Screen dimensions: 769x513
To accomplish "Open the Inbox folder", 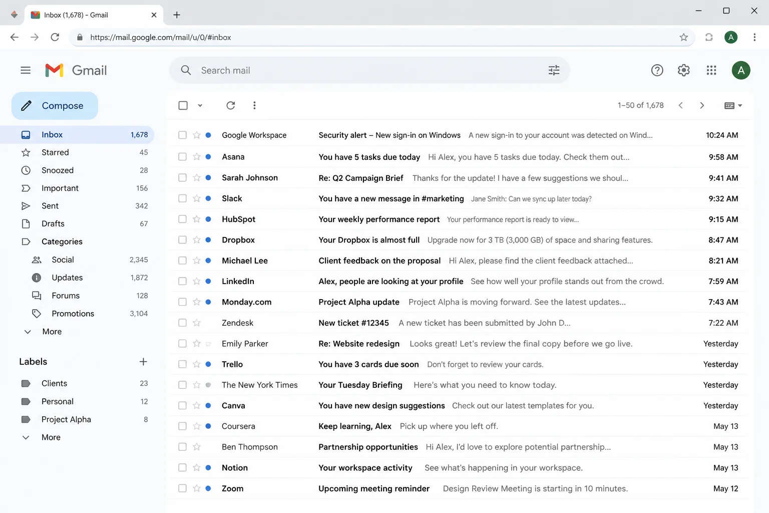I will point(77,135).
